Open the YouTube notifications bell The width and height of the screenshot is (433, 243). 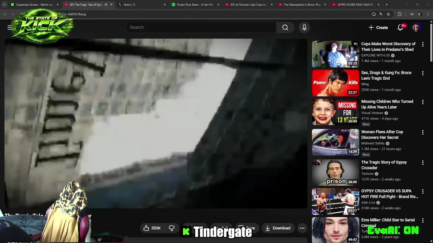pos(401,28)
